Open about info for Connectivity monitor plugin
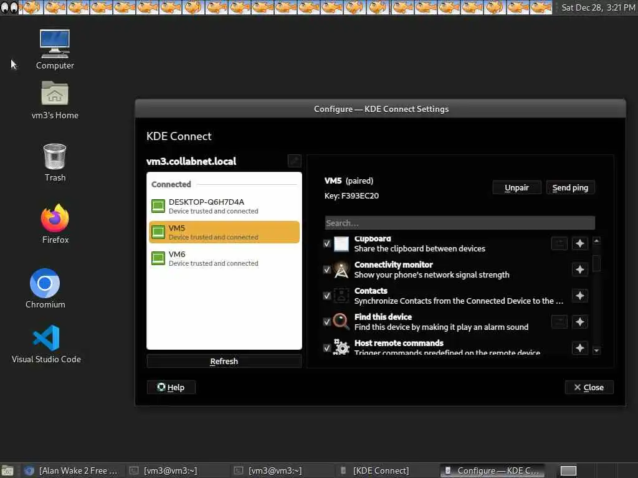The width and height of the screenshot is (638, 478). point(580,269)
